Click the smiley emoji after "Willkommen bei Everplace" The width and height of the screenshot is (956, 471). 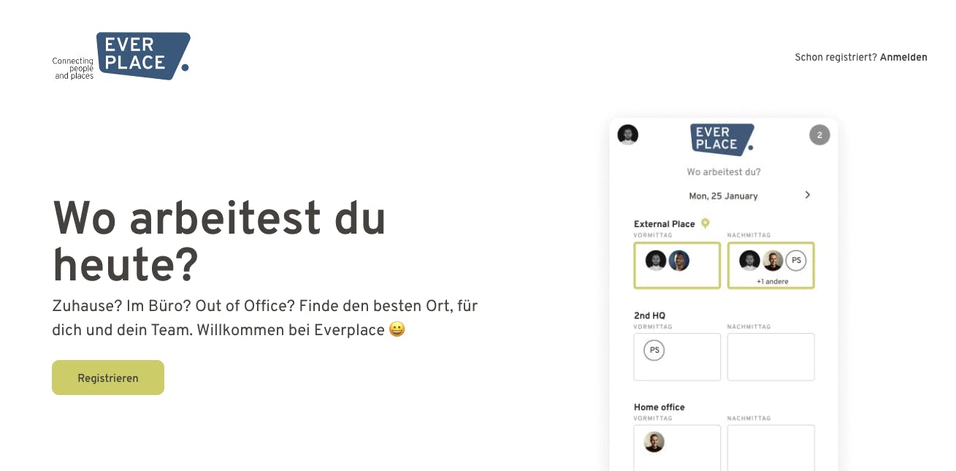pyautogui.click(x=397, y=330)
